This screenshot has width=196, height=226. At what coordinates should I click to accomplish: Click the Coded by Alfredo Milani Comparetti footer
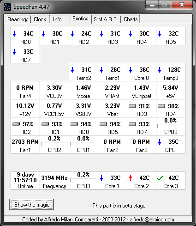pos(98,220)
